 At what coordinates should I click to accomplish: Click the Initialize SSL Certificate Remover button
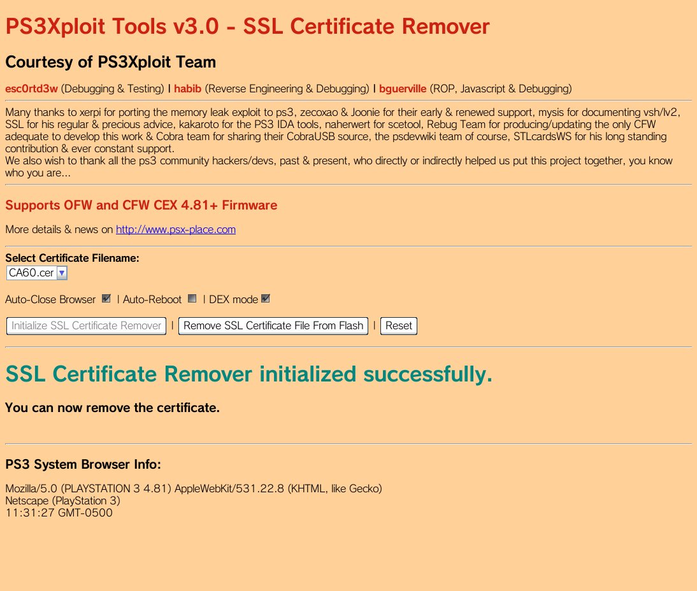pyautogui.click(x=86, y=325)
